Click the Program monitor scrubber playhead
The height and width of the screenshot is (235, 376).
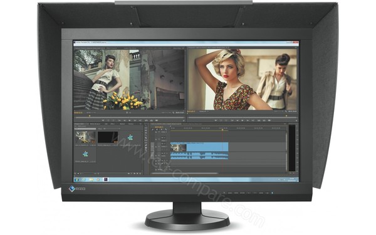coord(286,116)
